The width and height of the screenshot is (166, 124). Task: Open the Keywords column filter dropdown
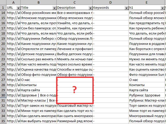(126, 8)
